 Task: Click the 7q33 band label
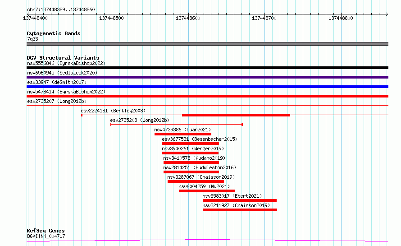[x=32, y=39]
